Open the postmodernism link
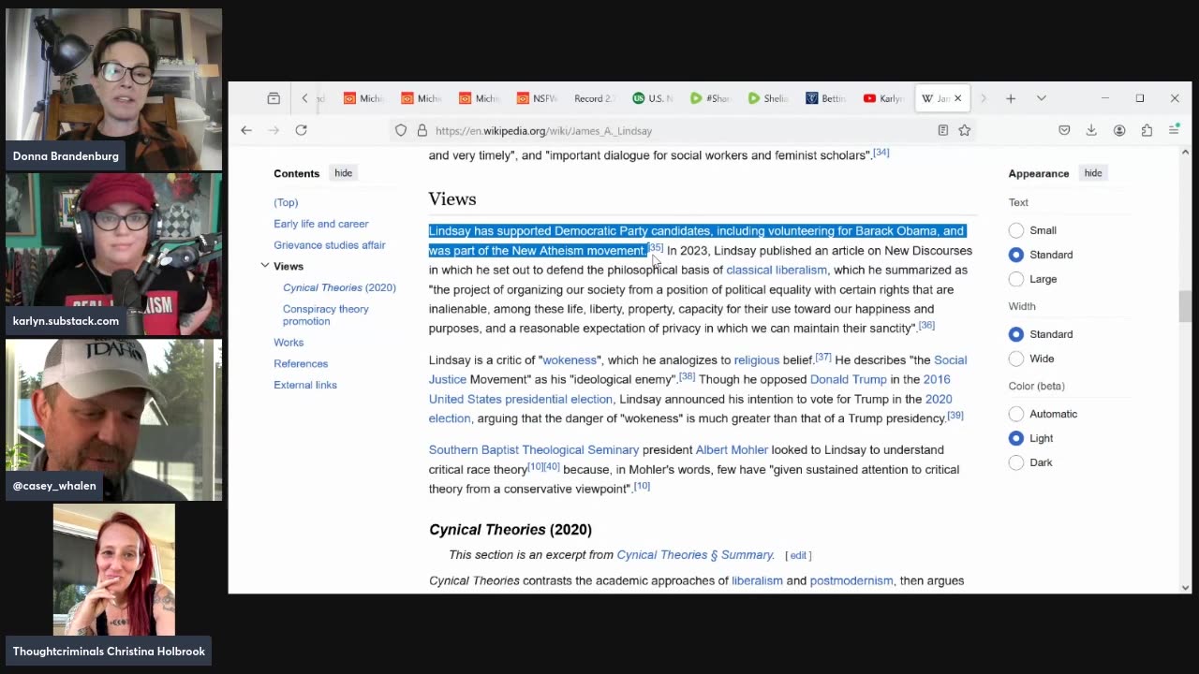Image resolution: width=1199 pixels, height=674 pixels. 851,580
